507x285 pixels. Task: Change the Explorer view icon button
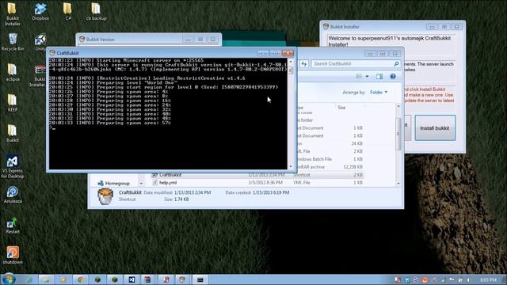click(359, 76)
